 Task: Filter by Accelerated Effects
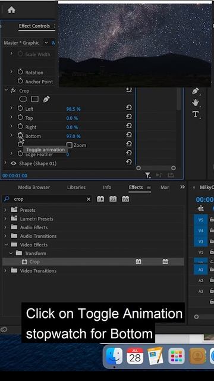tap(100, 199)
